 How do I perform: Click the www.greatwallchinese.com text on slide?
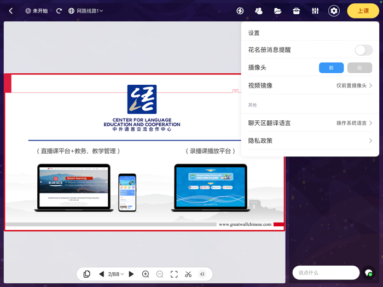245,224
